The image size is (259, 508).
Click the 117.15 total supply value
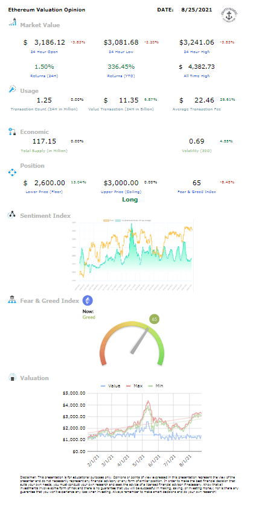click(x=44, y=141)
